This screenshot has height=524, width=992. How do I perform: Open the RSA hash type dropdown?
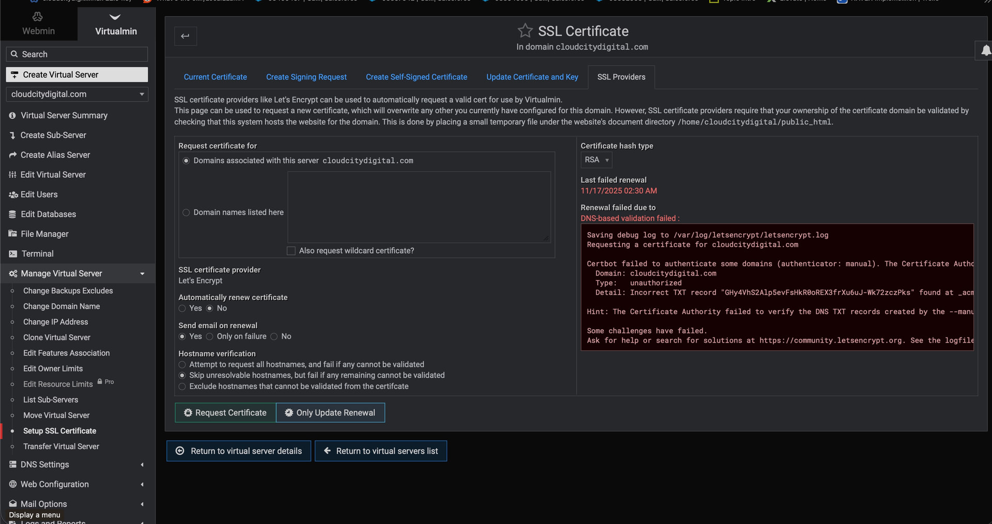click(x=596, y=160)
